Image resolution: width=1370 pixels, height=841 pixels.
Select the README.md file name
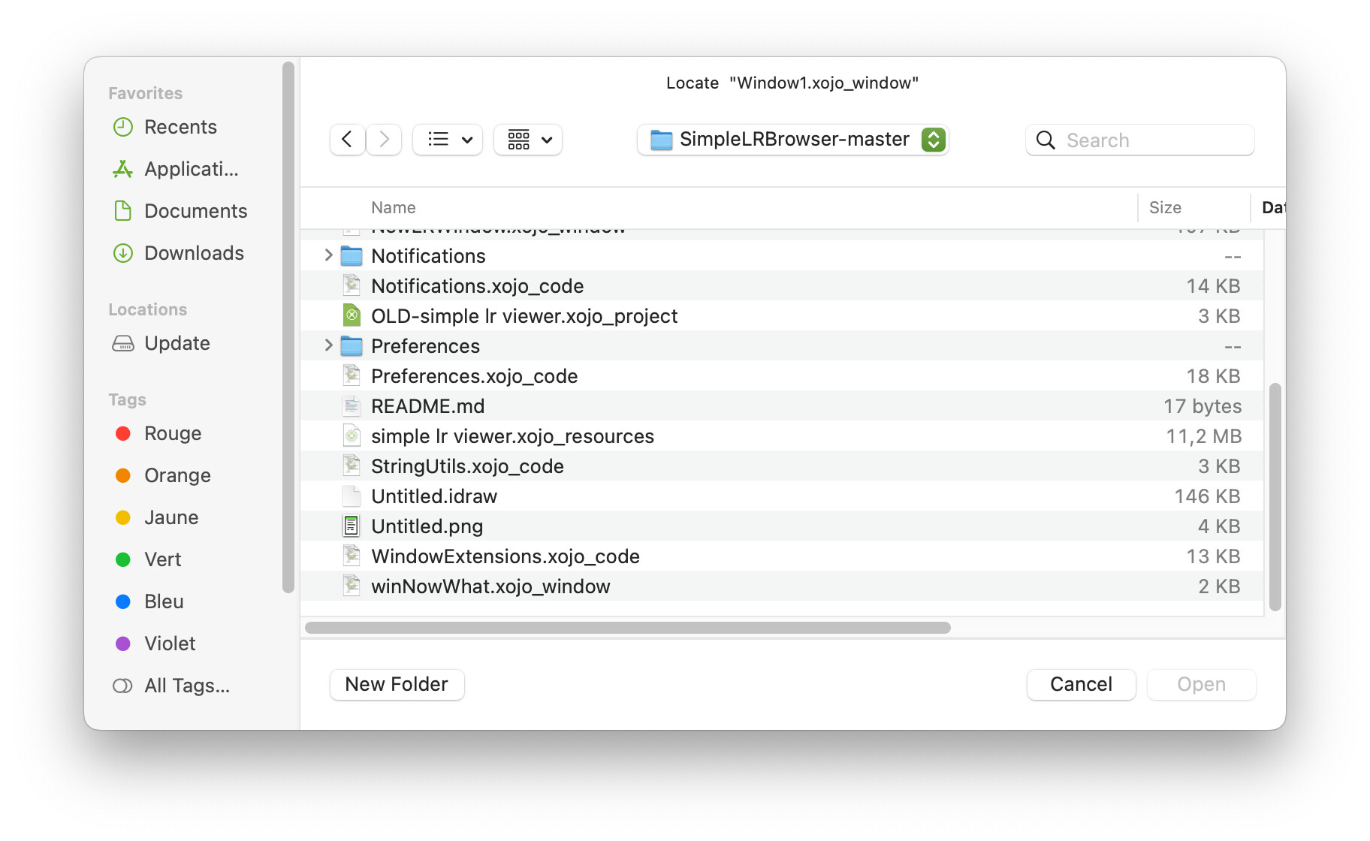pos(427,406)
